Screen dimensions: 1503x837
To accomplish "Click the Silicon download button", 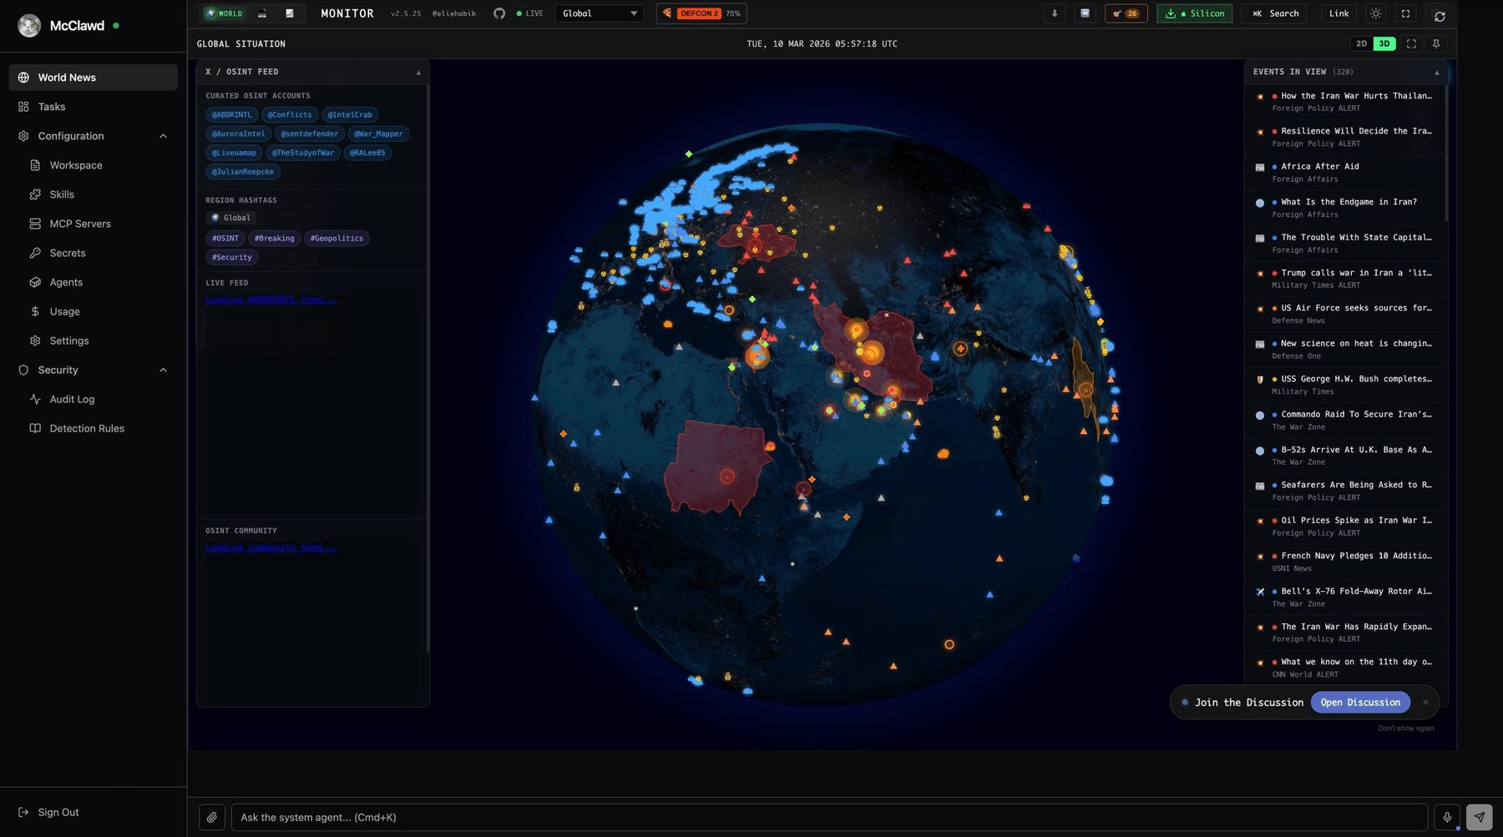I will click(1194, 13).
